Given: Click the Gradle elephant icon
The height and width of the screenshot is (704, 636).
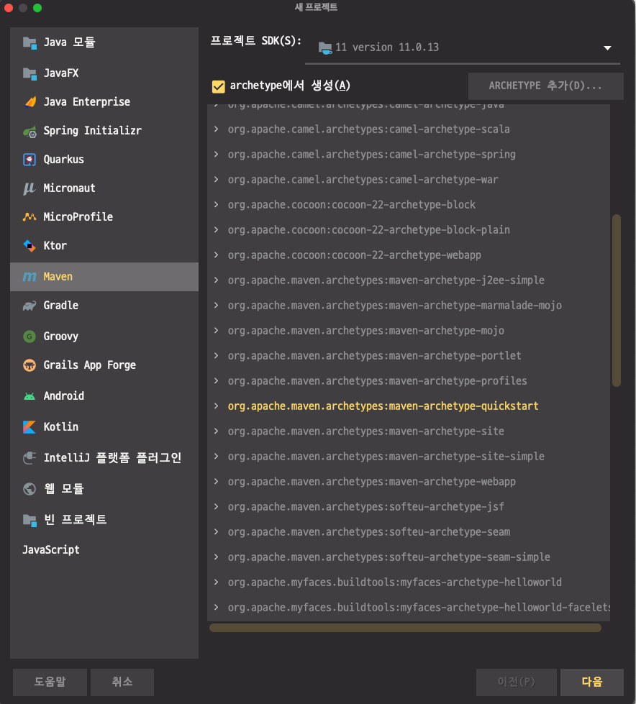Looking at the screenshot, I should pos(29,306).
